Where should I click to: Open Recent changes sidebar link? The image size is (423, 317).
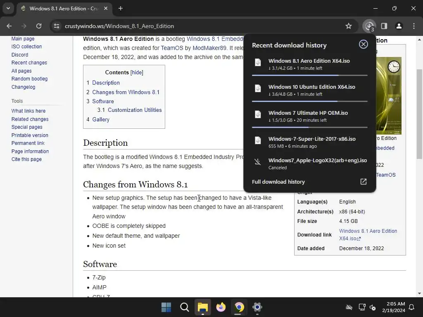point(29,63)
